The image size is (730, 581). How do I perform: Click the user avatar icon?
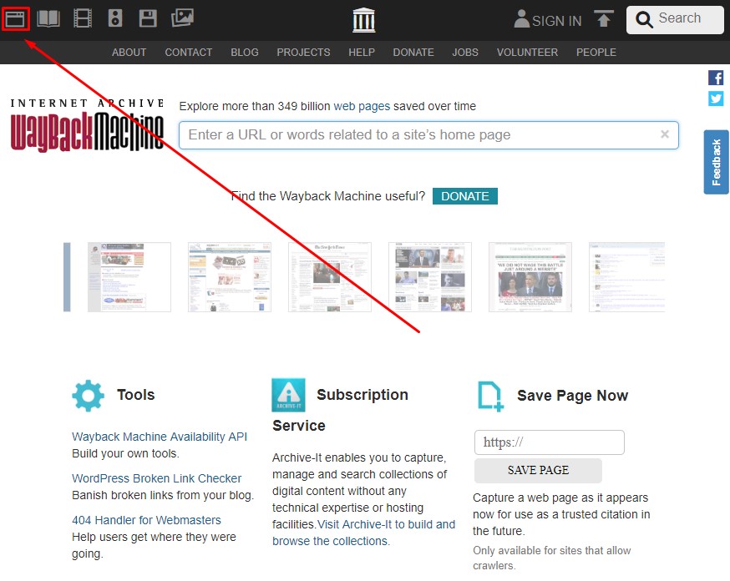(521, 19)
